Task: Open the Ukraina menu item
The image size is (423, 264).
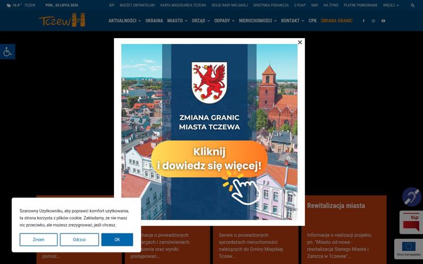Action: [154, 21]
